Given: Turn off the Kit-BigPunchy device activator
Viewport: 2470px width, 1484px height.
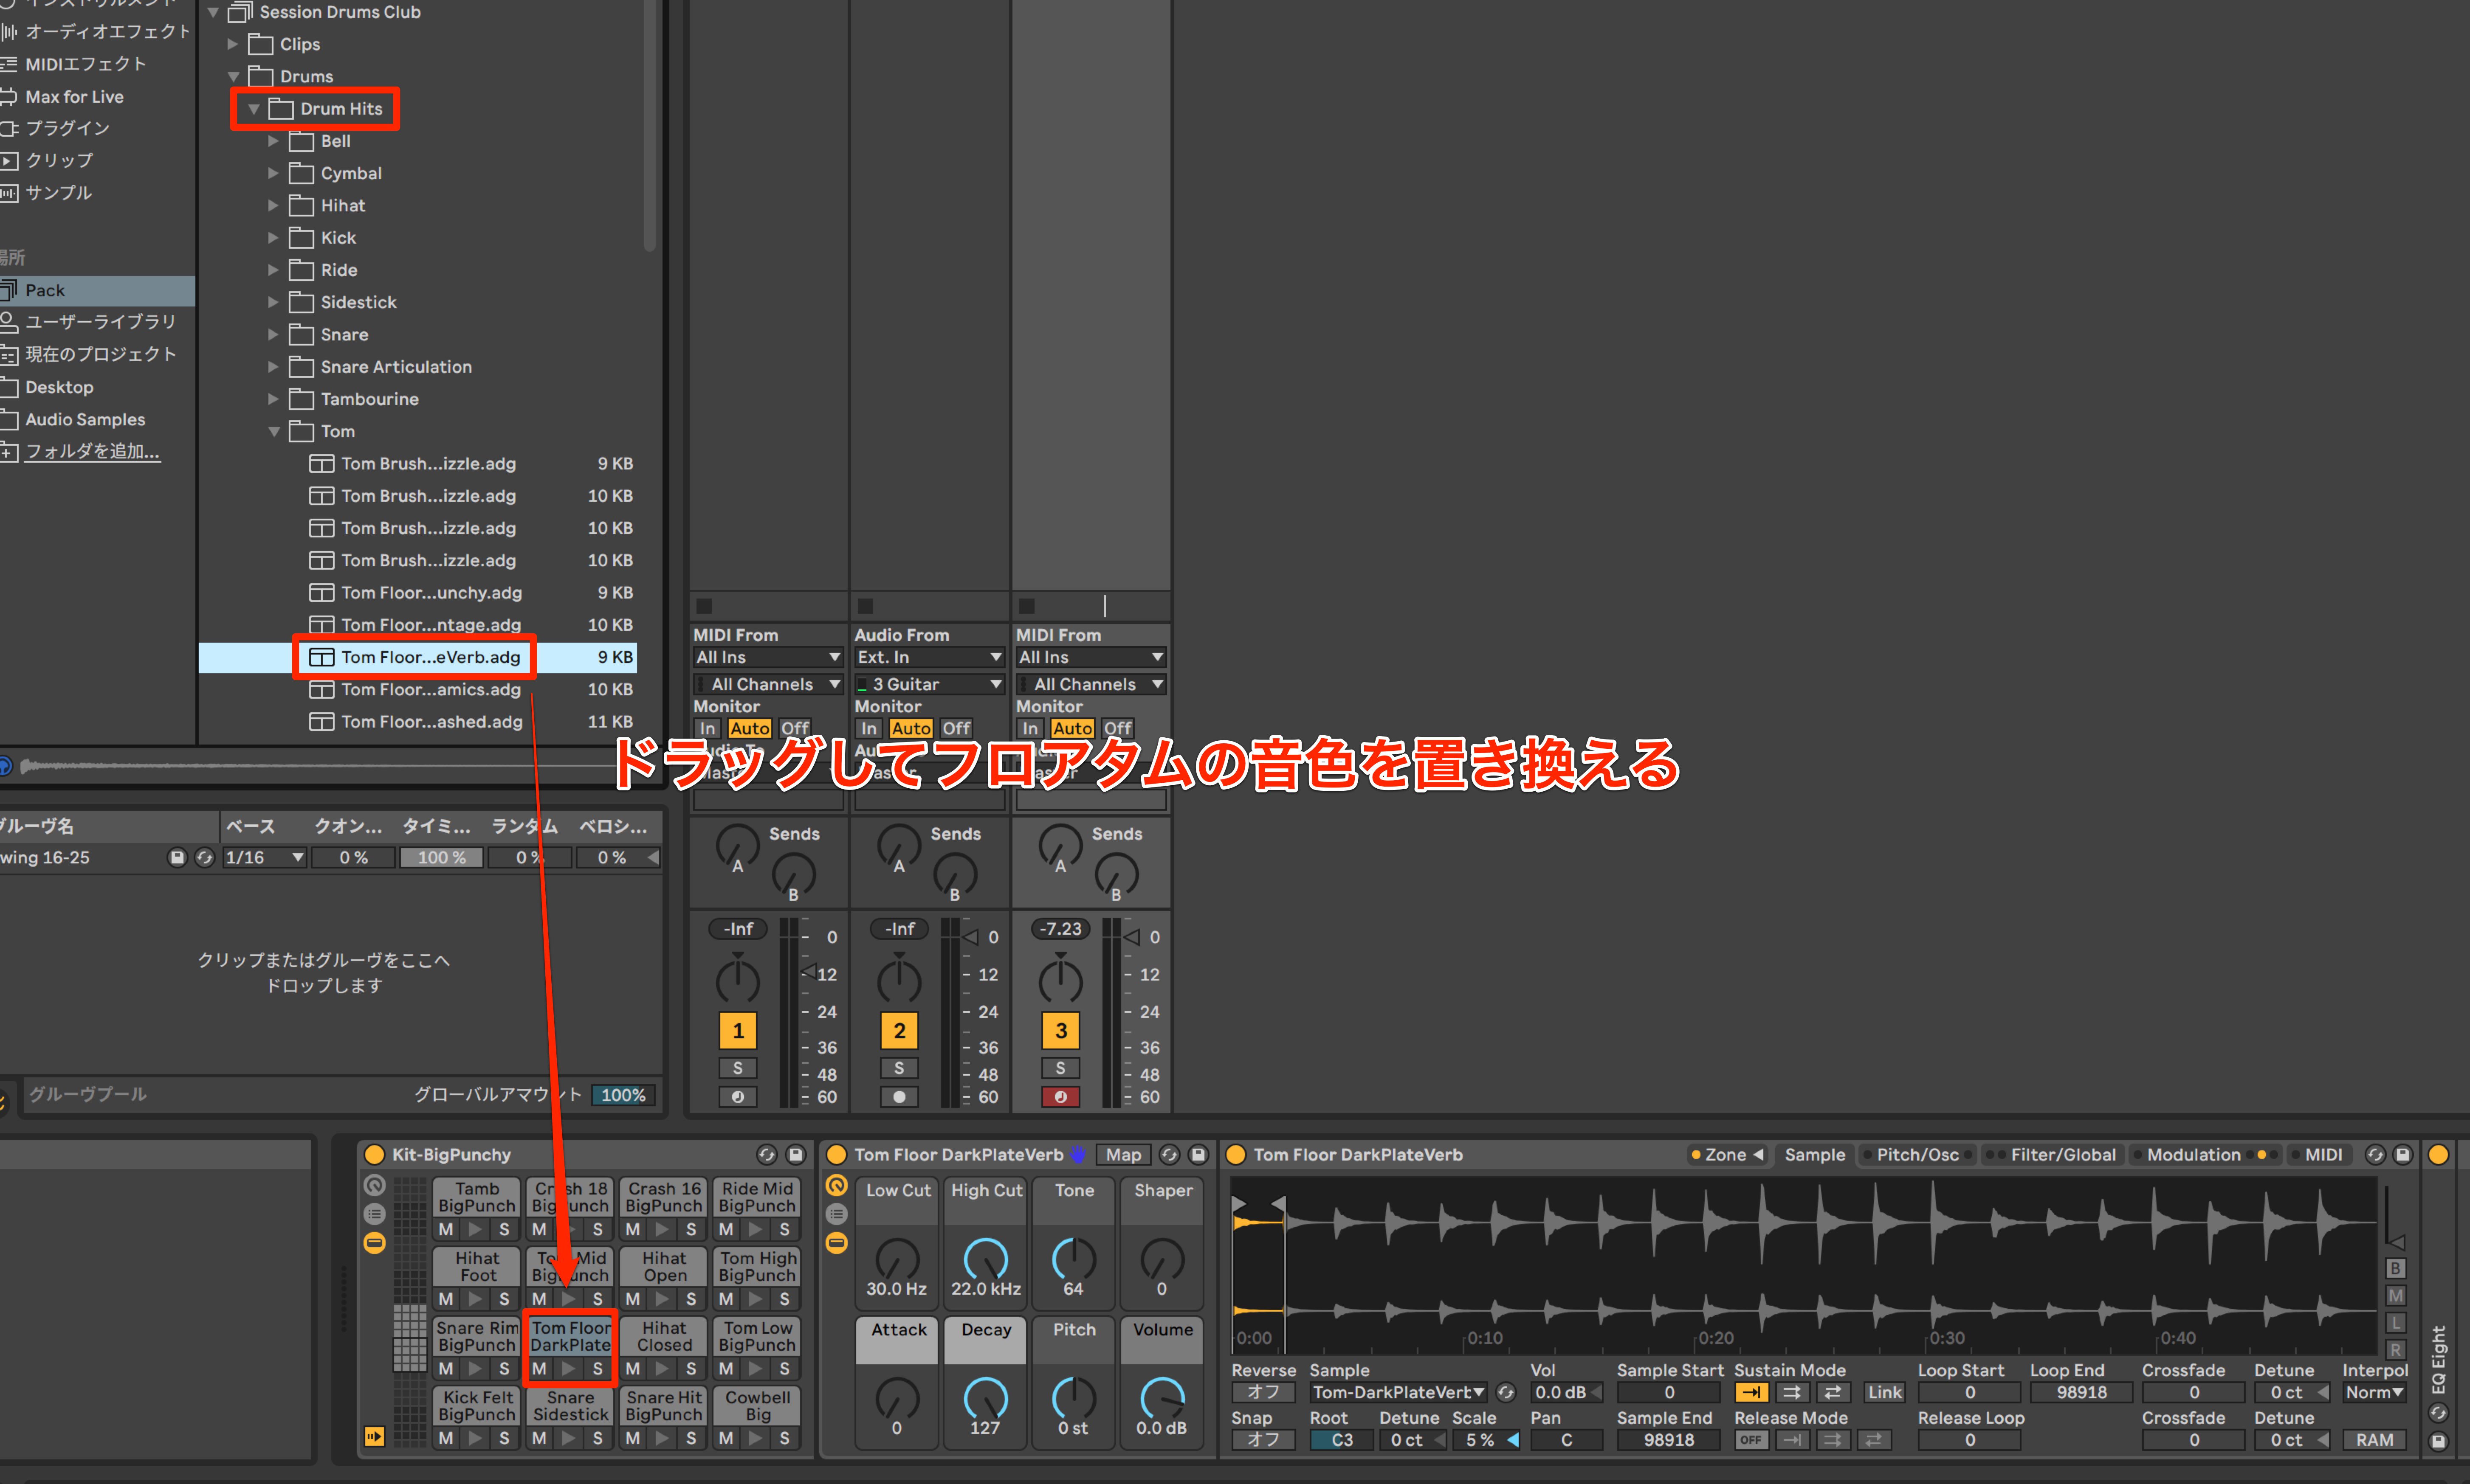Looking at the screenshot, I should (374, 1154).
